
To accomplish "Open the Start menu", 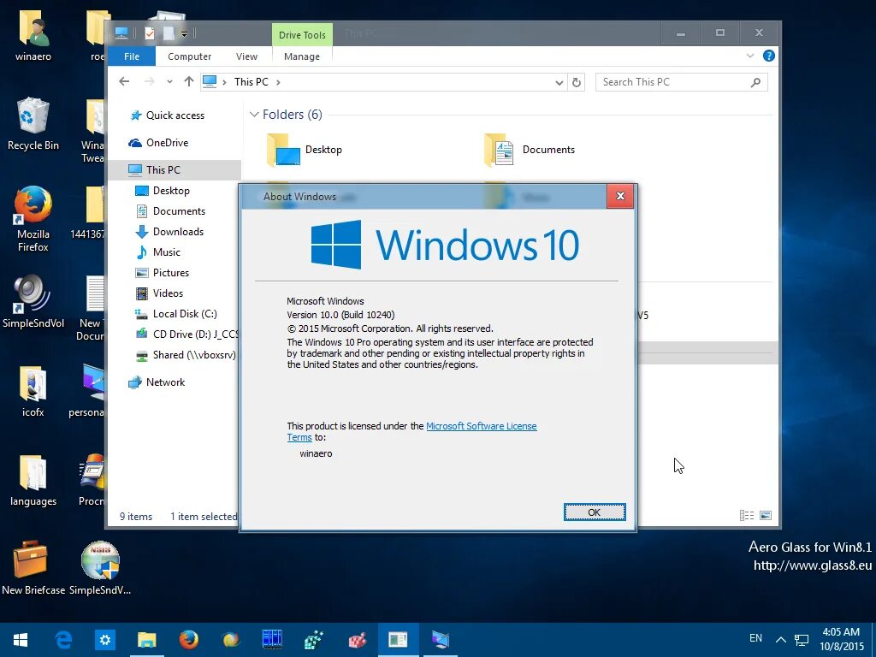I will [21, 640].
